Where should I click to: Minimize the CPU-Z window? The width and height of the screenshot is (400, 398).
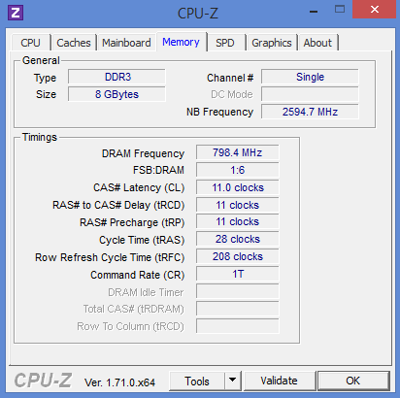click(x=314, y=12)
